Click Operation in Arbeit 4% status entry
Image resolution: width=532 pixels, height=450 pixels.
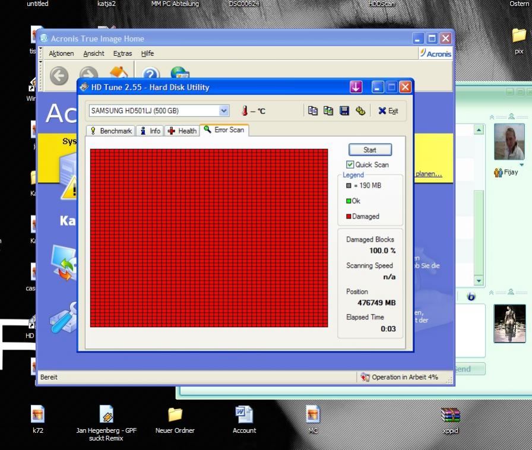[x=399, y=377]
